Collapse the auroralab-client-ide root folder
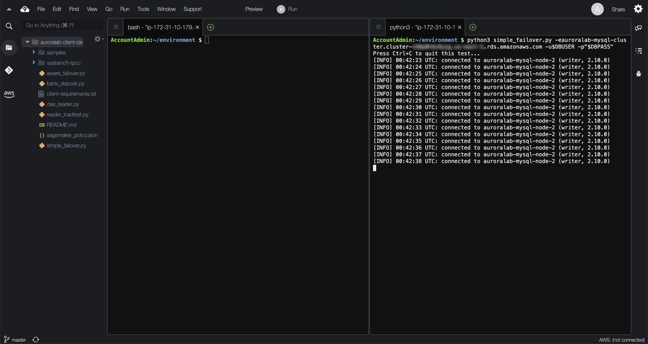 [x=27, y=42]
